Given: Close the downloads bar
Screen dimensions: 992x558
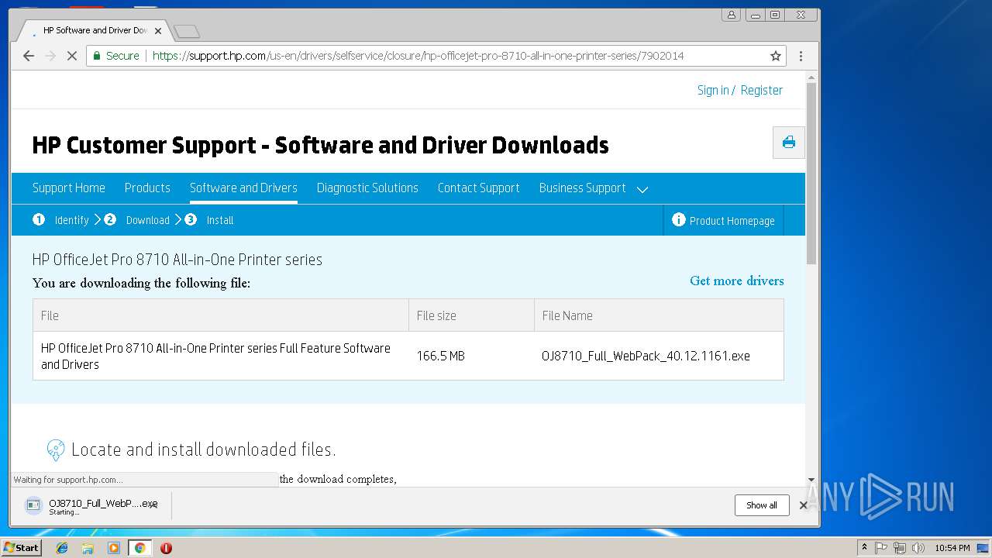Looking at the screenshot, I should point(803,505).
